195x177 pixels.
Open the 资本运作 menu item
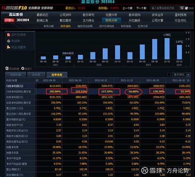(158, 15)
